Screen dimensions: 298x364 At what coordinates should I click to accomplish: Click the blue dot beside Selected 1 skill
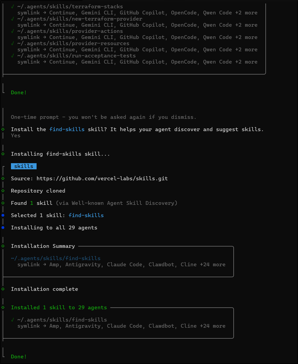point(3,215)
